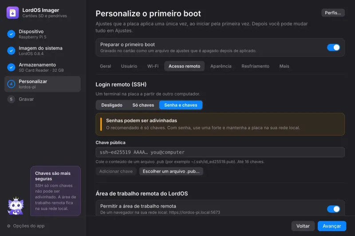The width and height of the screenshot is (355, 236).
Task: Open the Mais tab
Action: click(284, 66)
